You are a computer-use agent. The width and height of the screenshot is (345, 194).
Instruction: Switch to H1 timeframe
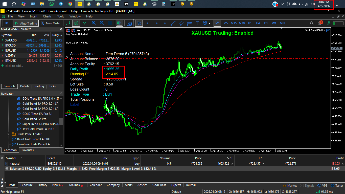point(250,23)
